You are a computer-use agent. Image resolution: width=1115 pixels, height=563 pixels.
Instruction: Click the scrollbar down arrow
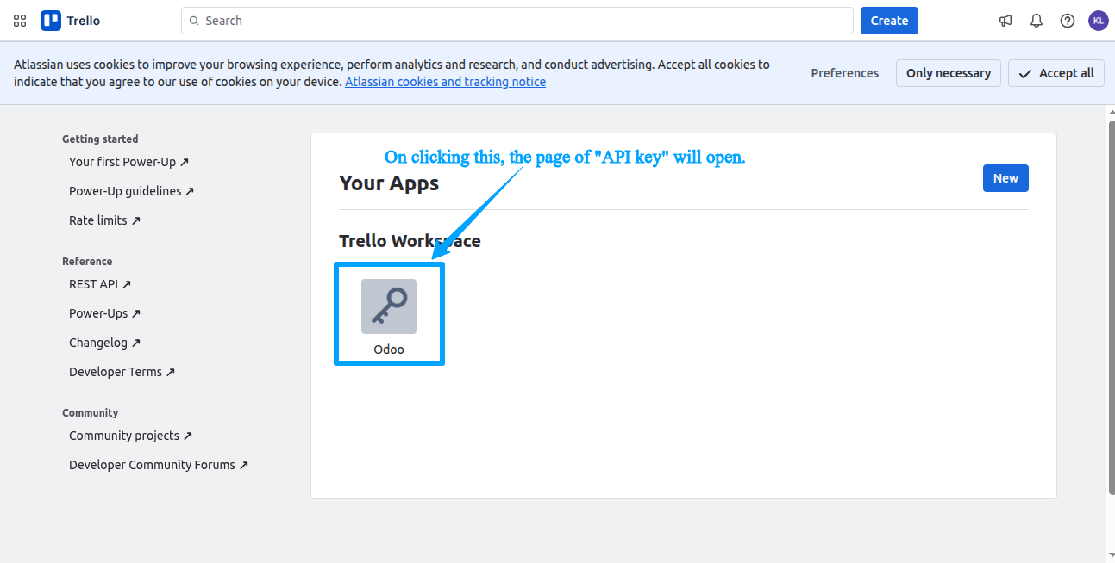pos(1111,556)
